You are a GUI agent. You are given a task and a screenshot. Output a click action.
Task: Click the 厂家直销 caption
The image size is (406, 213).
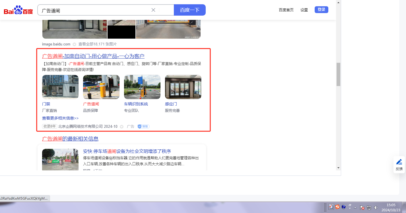tap(50, 110)
